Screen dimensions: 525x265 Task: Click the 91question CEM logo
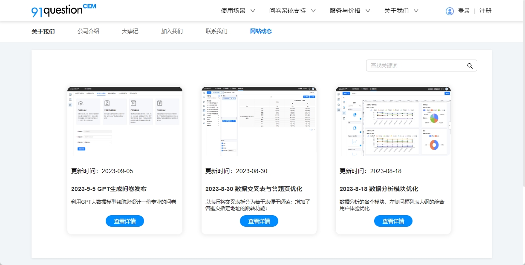click(63, 10)
